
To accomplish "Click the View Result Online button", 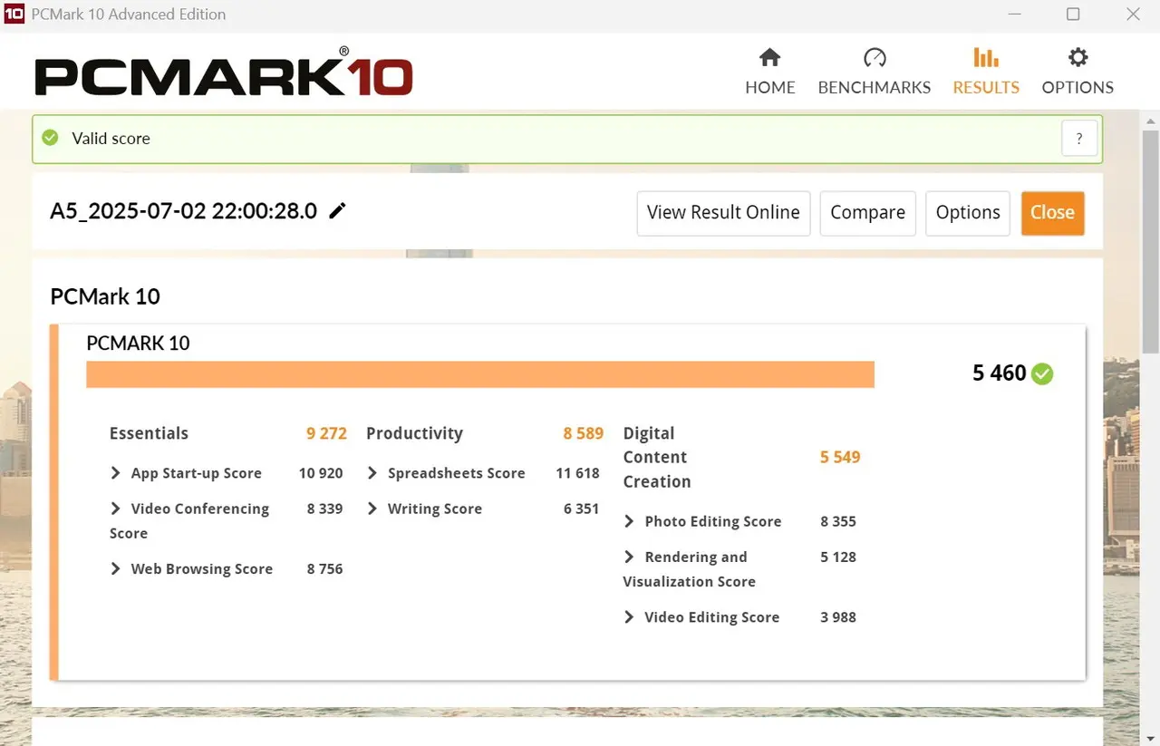I will point(723,213).
